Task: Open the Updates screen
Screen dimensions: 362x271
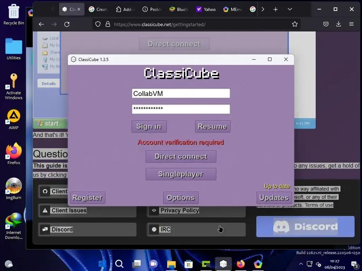Action: click(x=274, y=198)
